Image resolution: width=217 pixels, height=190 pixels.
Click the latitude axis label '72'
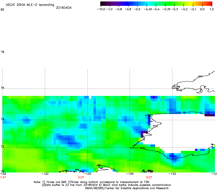[2, 146]
